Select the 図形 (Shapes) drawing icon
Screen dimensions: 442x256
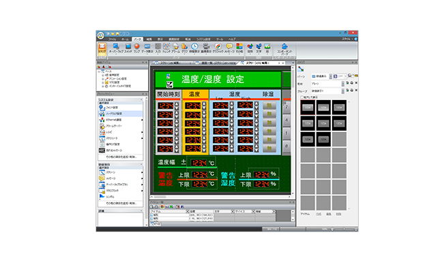(250, 48)
